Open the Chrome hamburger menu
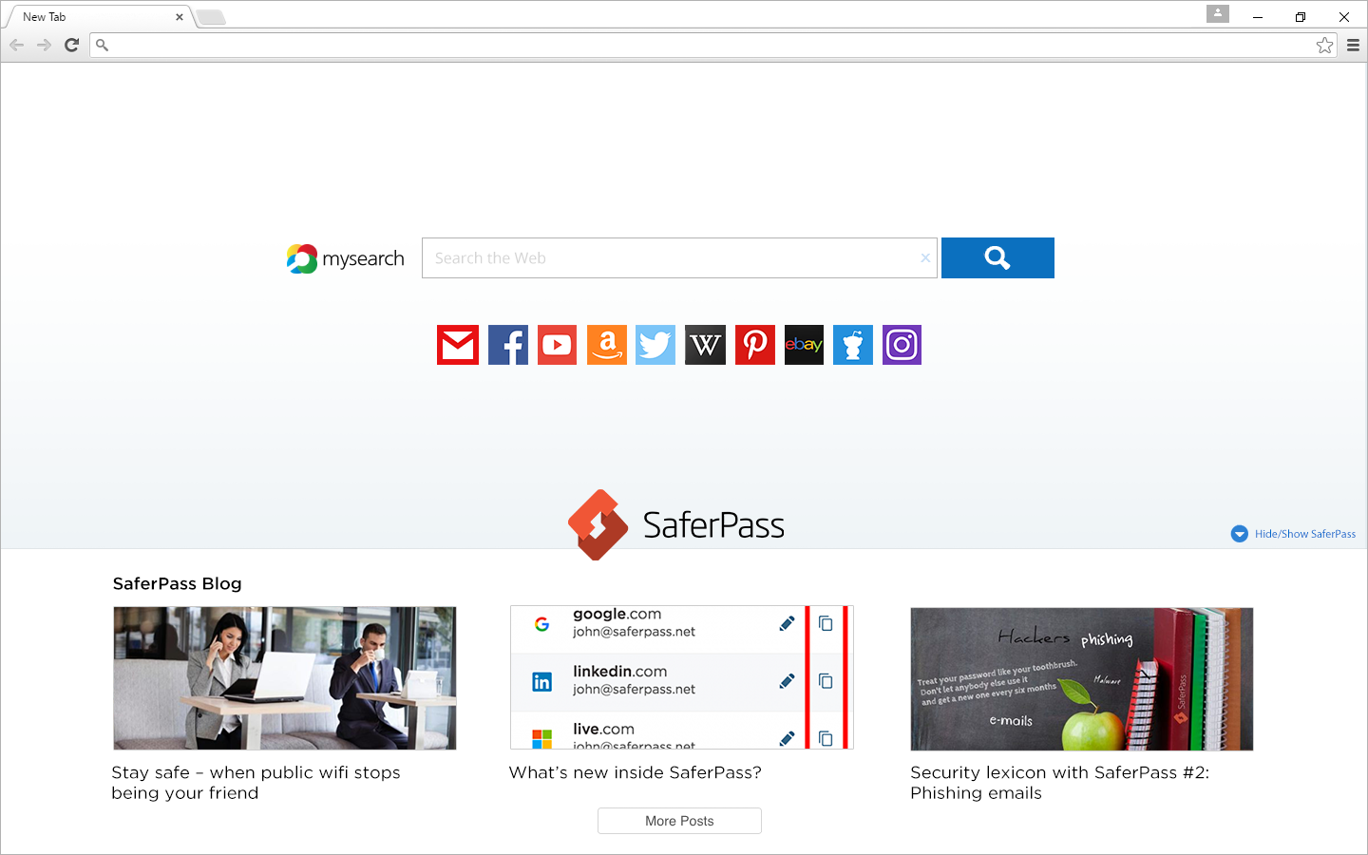 click(1353, 45)
